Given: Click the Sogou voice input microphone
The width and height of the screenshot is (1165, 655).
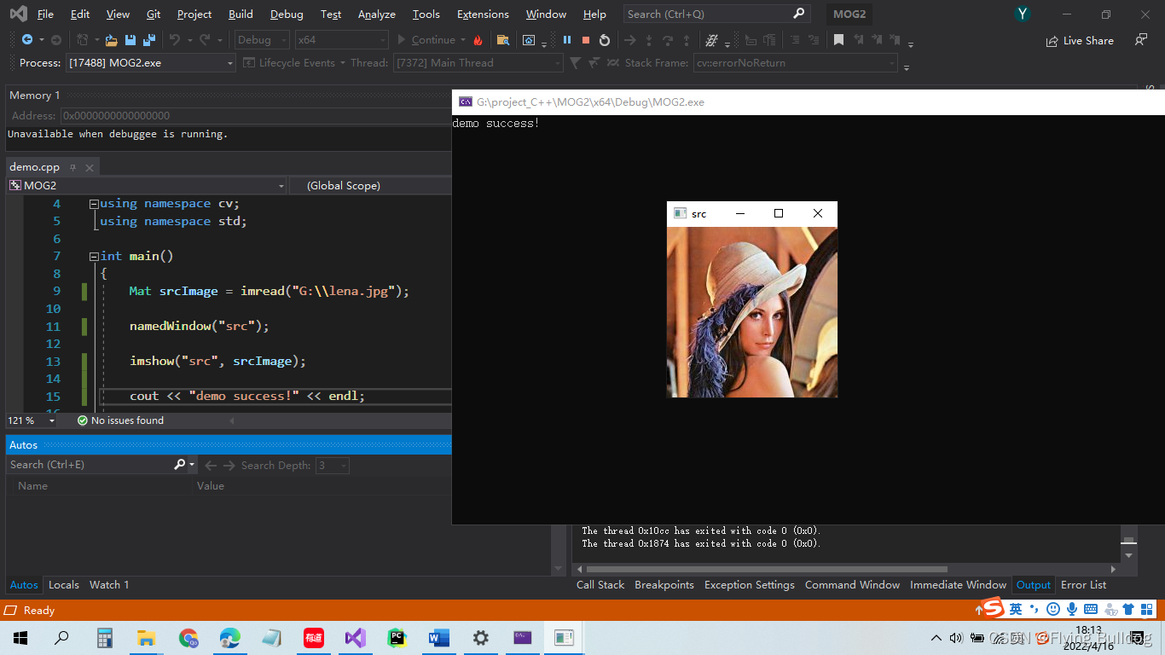Looking at the screenshot, I should point(1072,609).
